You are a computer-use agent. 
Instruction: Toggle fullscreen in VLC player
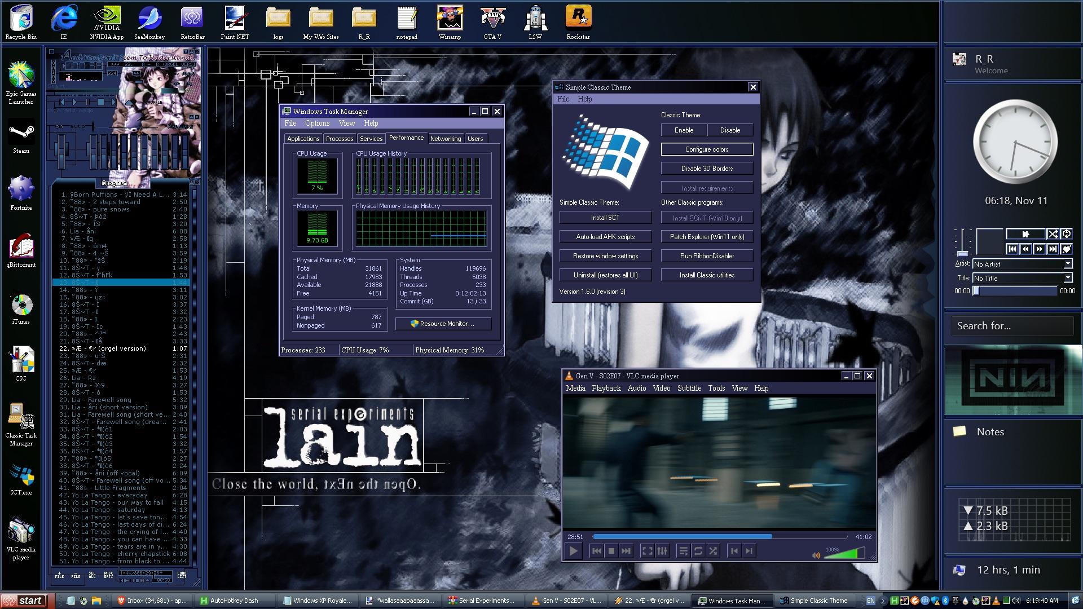click(647, 551)
